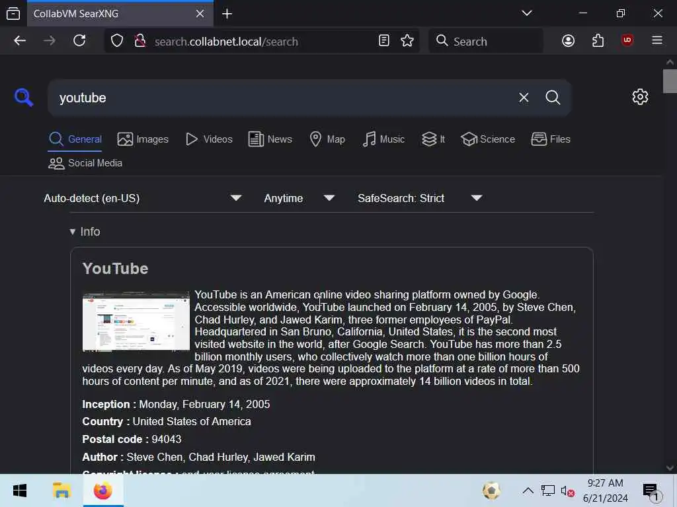Switch to News category
The width and height of the screenshot is (677, 507).
click(x=270, y=139)
